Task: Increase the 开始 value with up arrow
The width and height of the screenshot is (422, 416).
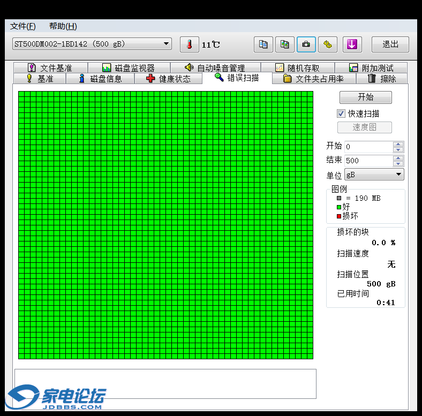Action: (x=398, y=144)
